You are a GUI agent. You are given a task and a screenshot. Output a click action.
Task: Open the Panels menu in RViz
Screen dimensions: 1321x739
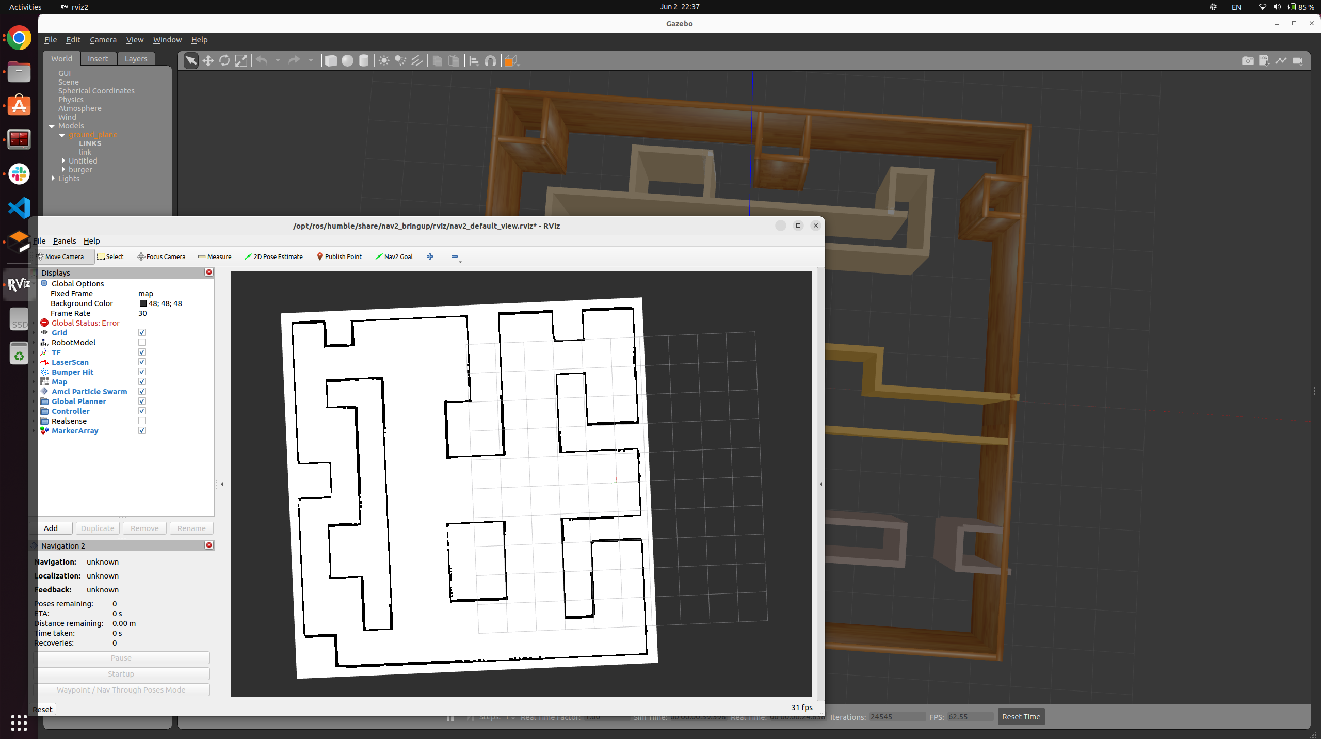(64, 240)
